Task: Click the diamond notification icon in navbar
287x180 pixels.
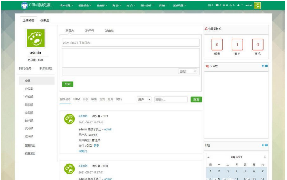Action: click(224, 5)
